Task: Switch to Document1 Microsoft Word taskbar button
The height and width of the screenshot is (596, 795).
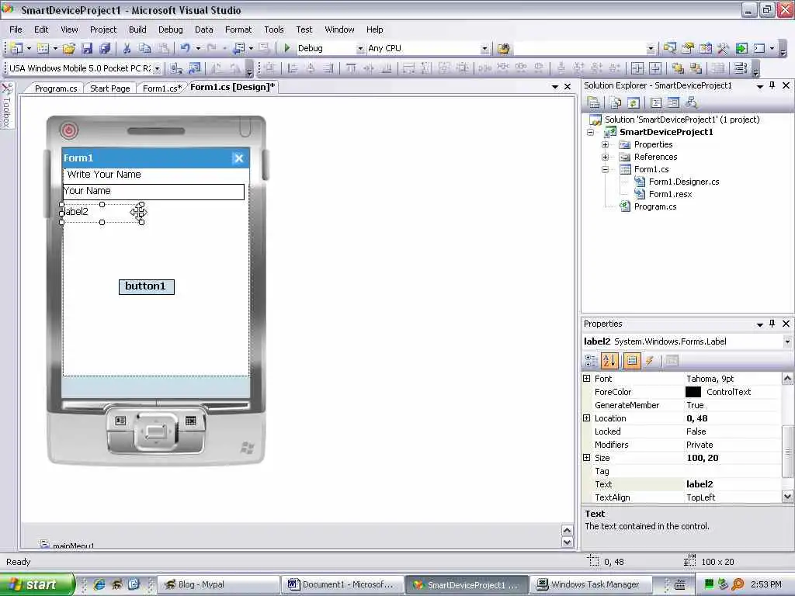Action: [342, 584]
